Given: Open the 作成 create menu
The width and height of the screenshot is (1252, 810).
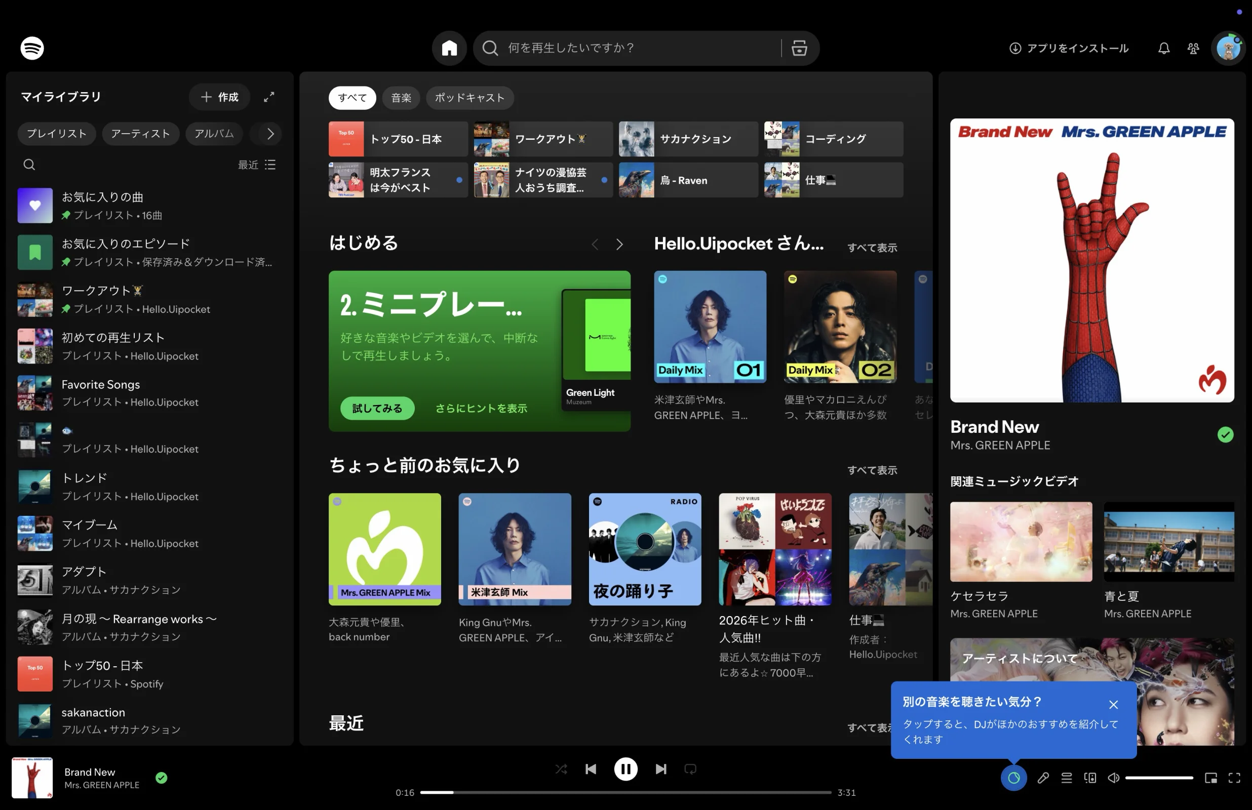Looking at the screenshot, I should tap(219, 97).
